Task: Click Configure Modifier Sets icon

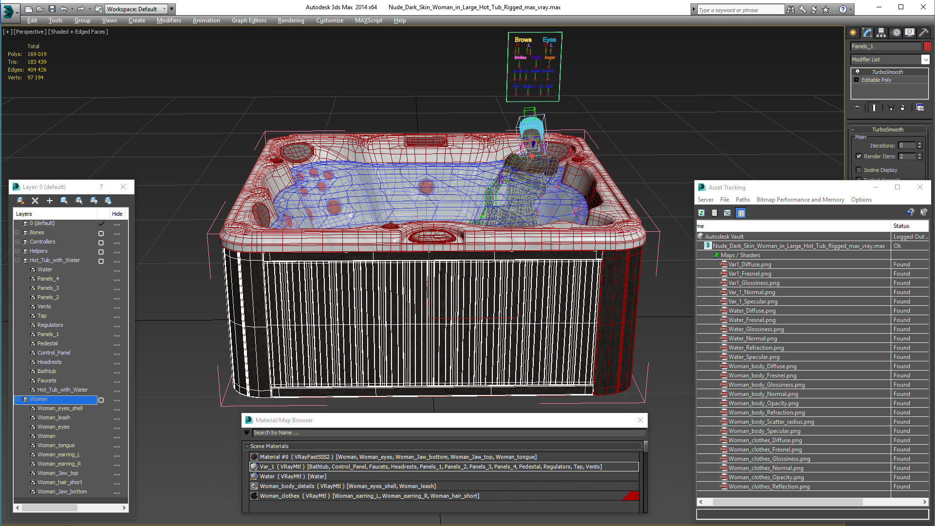Action: click(920, 108)
